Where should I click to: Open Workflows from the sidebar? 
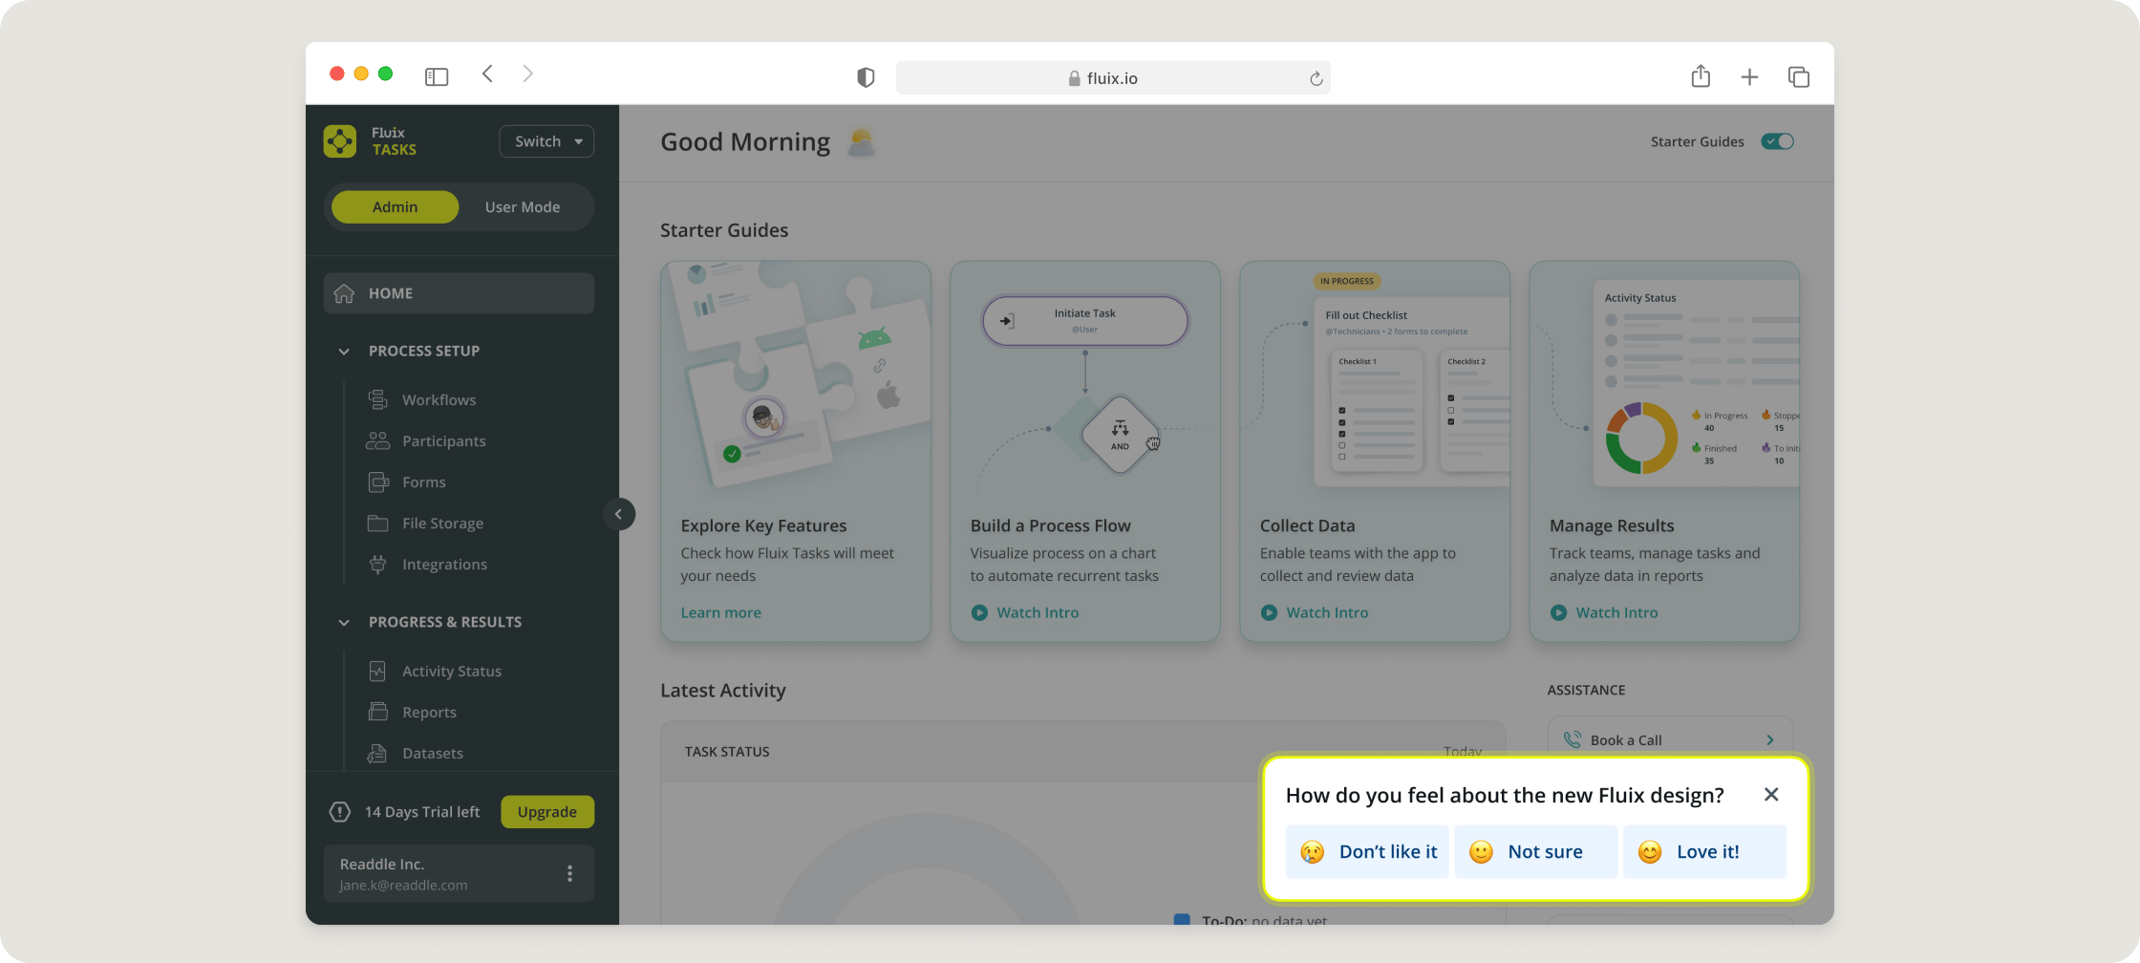pyautogui.click(x=439, y=400)
